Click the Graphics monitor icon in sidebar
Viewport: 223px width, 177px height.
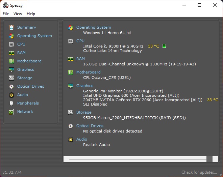click(x=11, y=69)
